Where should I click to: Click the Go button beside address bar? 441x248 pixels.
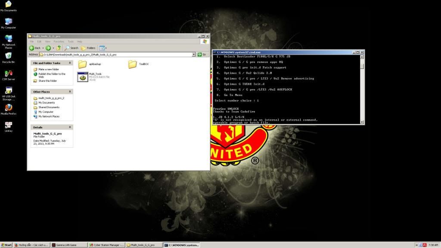(x=202, y=55)
